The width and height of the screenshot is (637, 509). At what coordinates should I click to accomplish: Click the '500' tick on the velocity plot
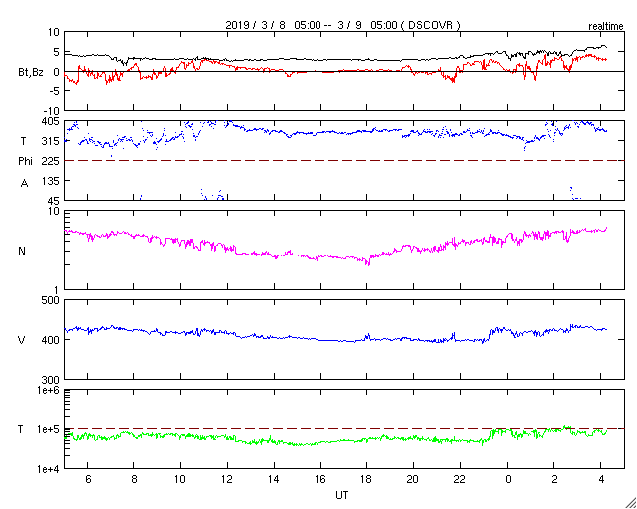[x=52, y=300]
